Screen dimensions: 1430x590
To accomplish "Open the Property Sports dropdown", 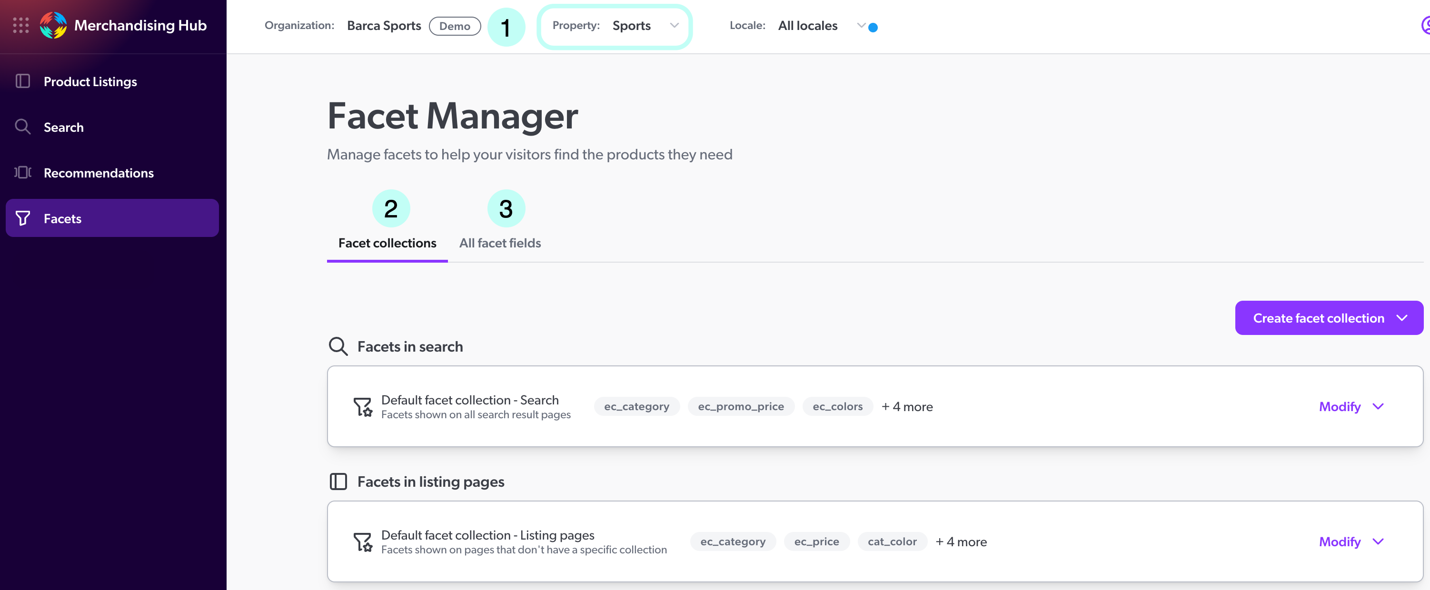I will point(615,26).
